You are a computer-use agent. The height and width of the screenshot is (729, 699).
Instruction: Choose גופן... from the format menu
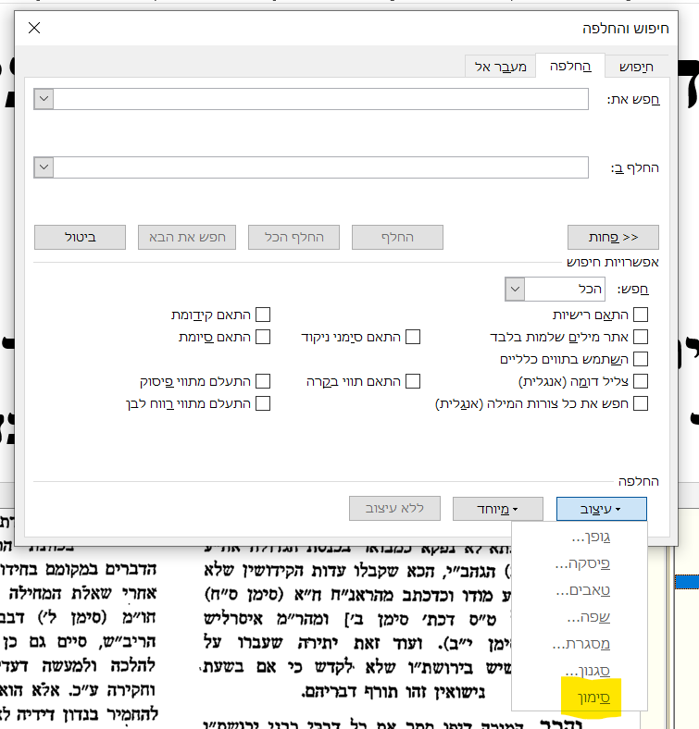click(x=580, y=537)
